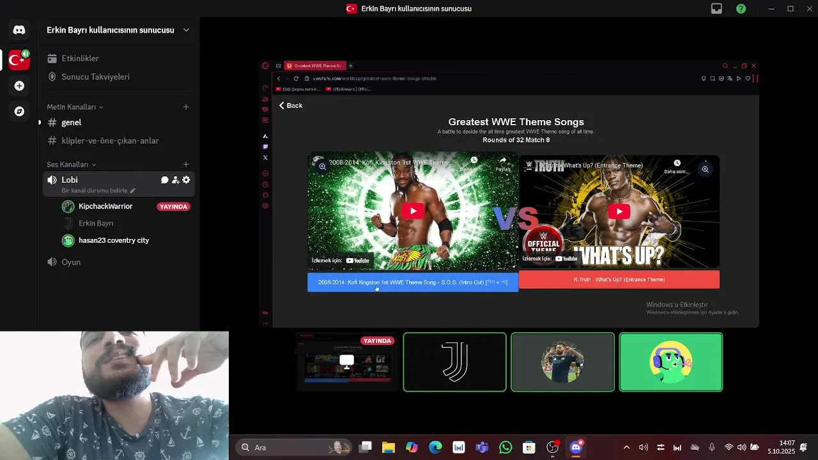Image resolution: width=818 pixels, height=460 pixels.
Task: Click the Back link on the WWE page
Action: [x=291, y=105]
